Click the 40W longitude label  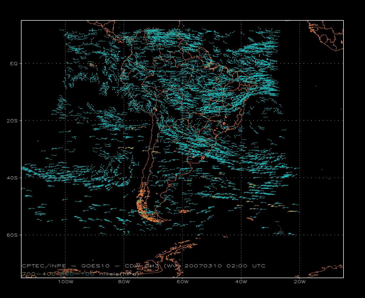coord(241,282)
